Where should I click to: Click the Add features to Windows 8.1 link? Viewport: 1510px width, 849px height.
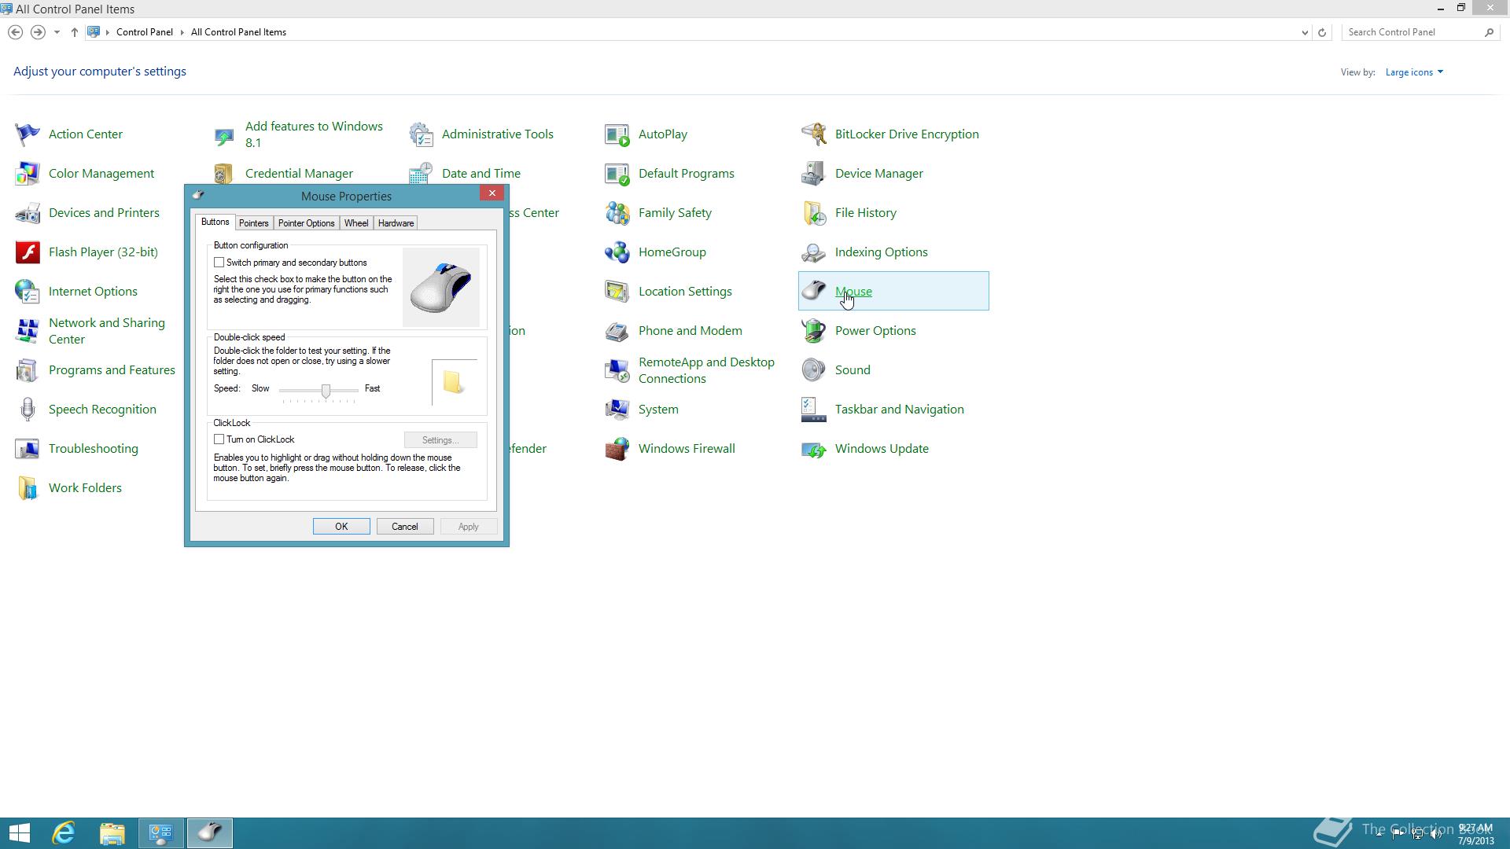pyautogui.click(x=314, y=134)
